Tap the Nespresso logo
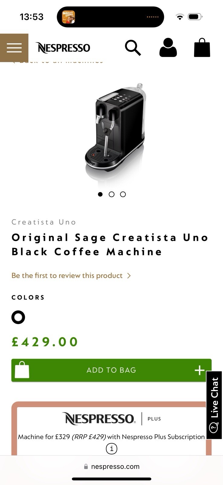The image size is (223, 485). [x=63, y=48]
